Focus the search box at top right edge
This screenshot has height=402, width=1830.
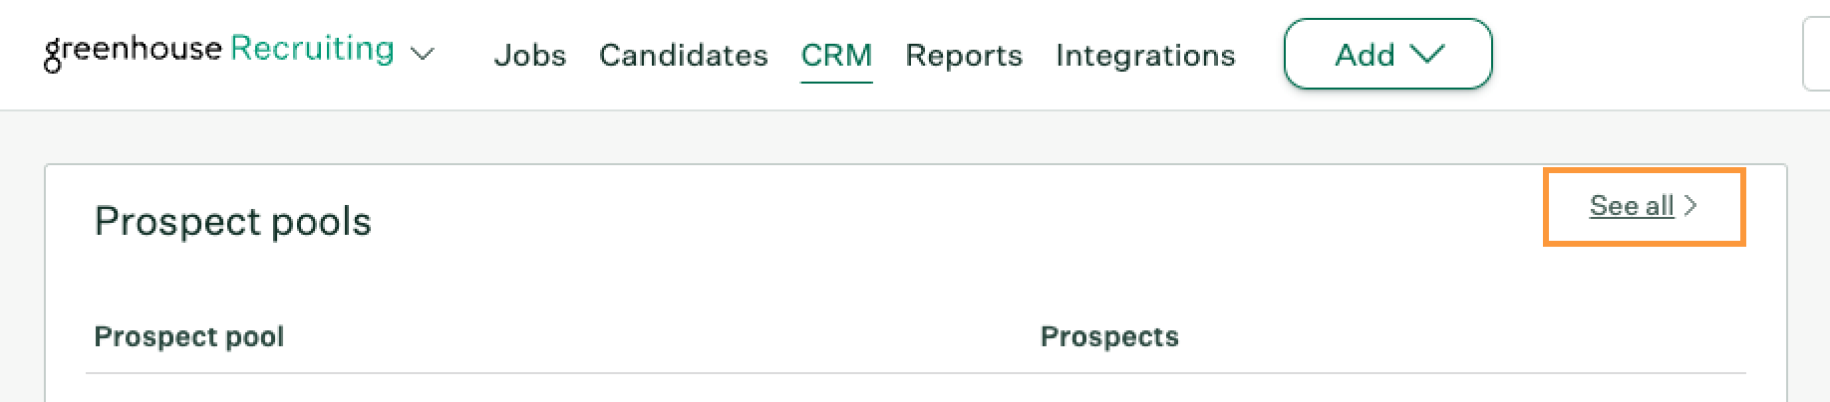pyautogui.click(x=1816, y=55)
